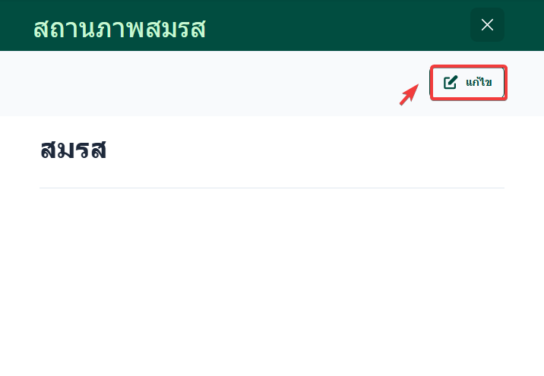Tap the square-and-pen icon beside แก้ไข
This screenshot has width=544, height=376.
pos(451,83)
